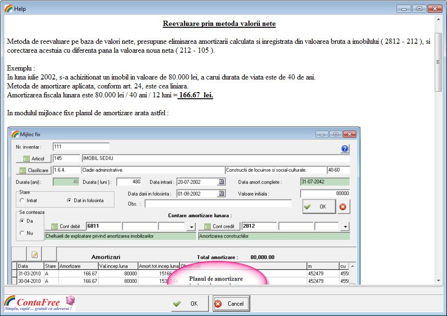447x316 pixels.
Task: Click the red X cancel icon beside OK
Action: [x=343, y=206]
